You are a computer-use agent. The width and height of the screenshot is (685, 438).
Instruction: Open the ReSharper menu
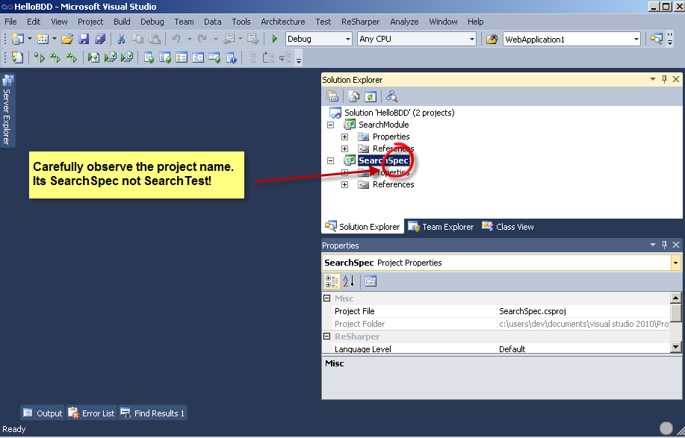[x=360, y=22]
